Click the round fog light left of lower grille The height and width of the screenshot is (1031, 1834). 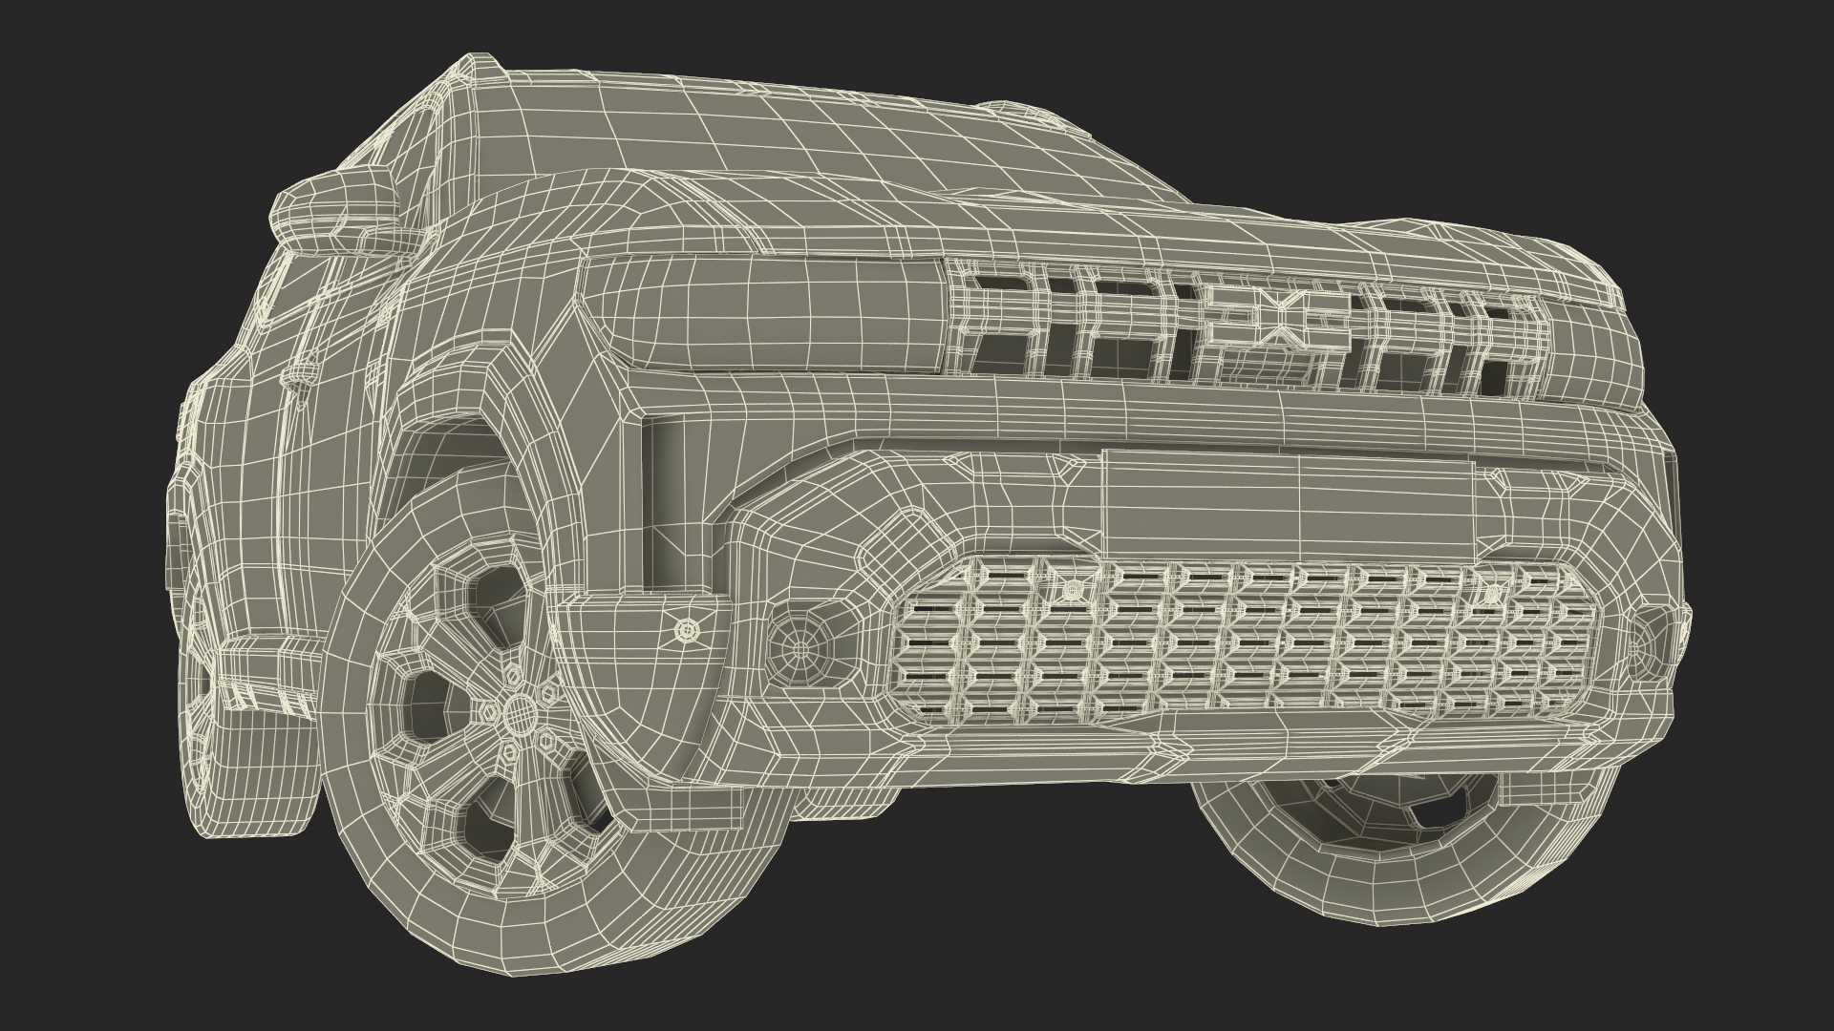[x=800, y=649]
